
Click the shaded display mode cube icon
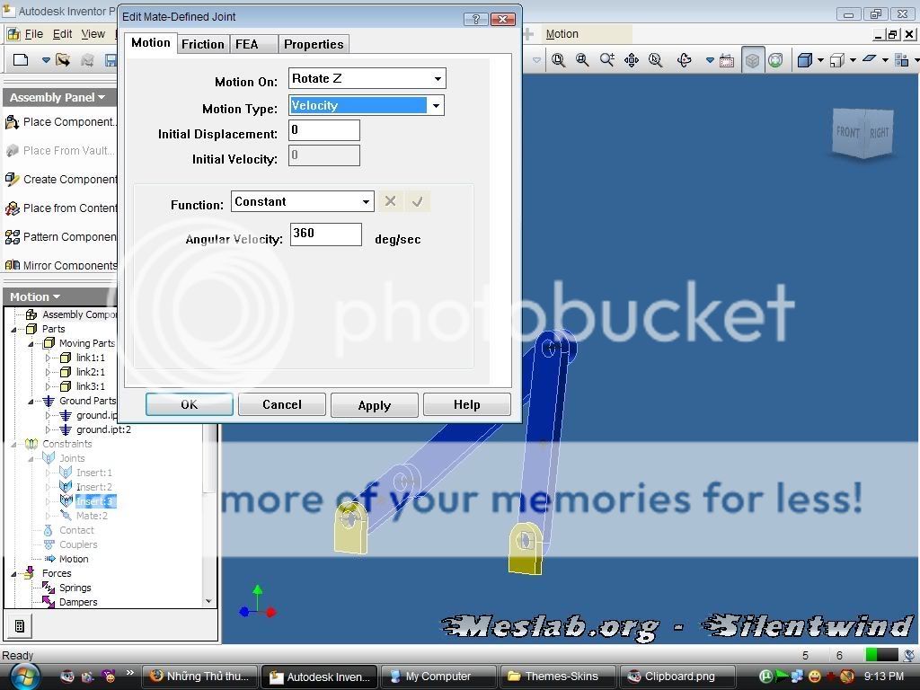tap(804, 60)
